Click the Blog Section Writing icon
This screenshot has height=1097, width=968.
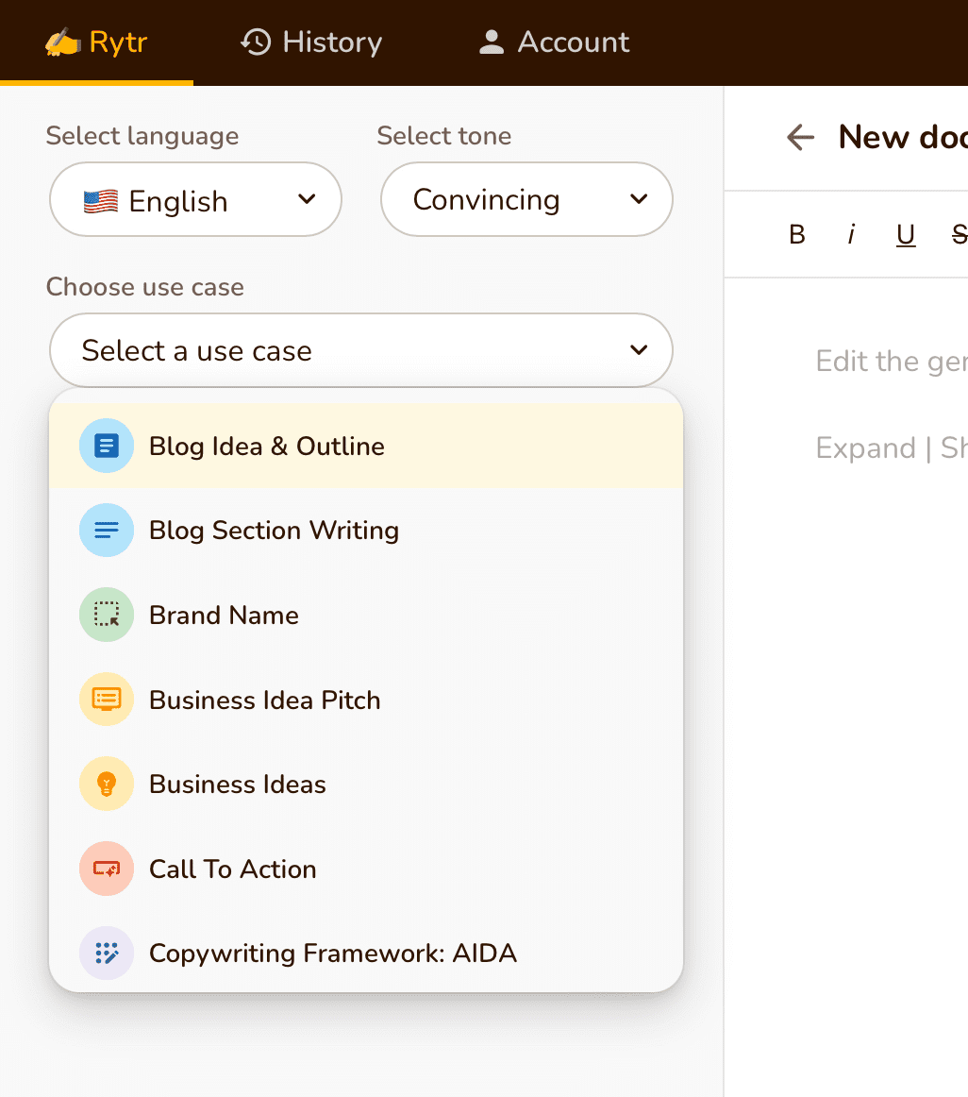tap(107, 531)
